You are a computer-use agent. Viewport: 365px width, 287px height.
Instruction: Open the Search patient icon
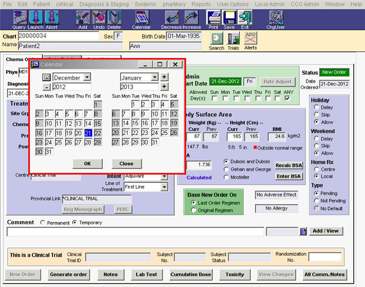tap(216, 39)
